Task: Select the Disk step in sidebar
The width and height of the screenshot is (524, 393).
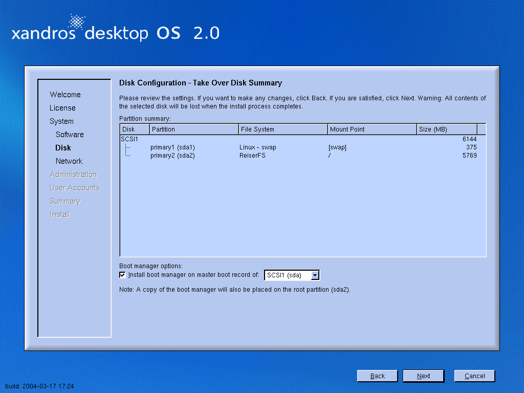Action: coord(63,148)
